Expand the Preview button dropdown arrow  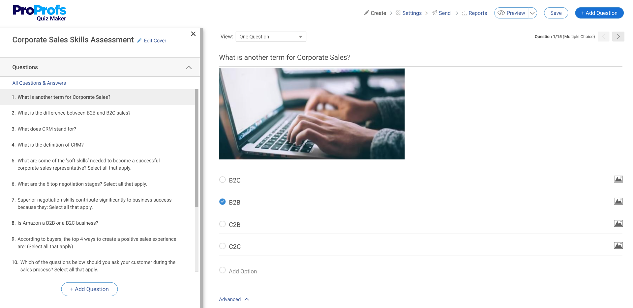click(x=532, y=13)
